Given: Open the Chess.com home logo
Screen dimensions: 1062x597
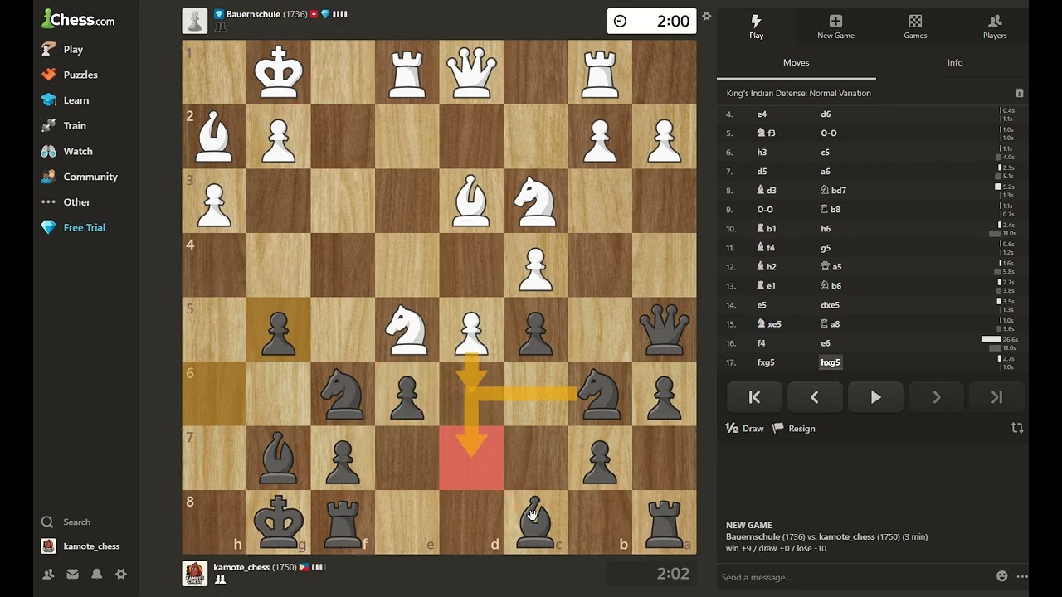Looking at the screenshot, I should pos(78,19).
